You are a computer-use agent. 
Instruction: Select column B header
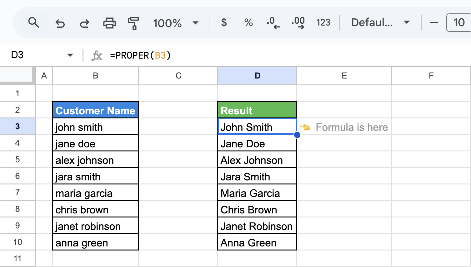click(96, 76)
